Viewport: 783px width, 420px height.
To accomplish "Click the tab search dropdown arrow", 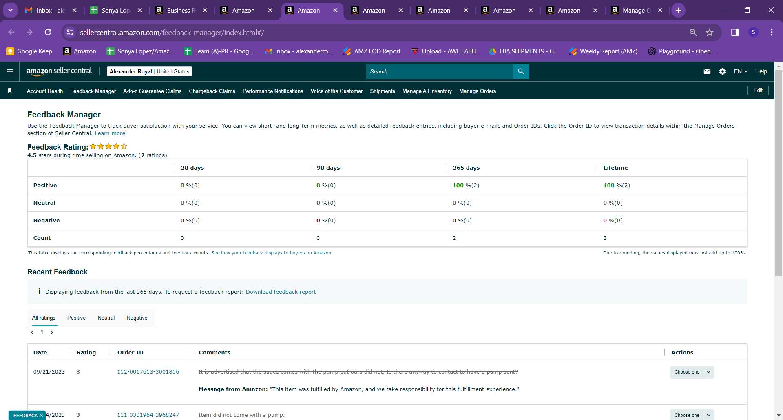I will tap(10, 10).
